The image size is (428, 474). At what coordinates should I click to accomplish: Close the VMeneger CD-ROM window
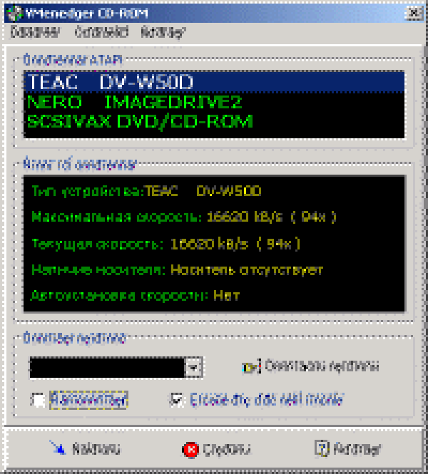tap(414, 13)
